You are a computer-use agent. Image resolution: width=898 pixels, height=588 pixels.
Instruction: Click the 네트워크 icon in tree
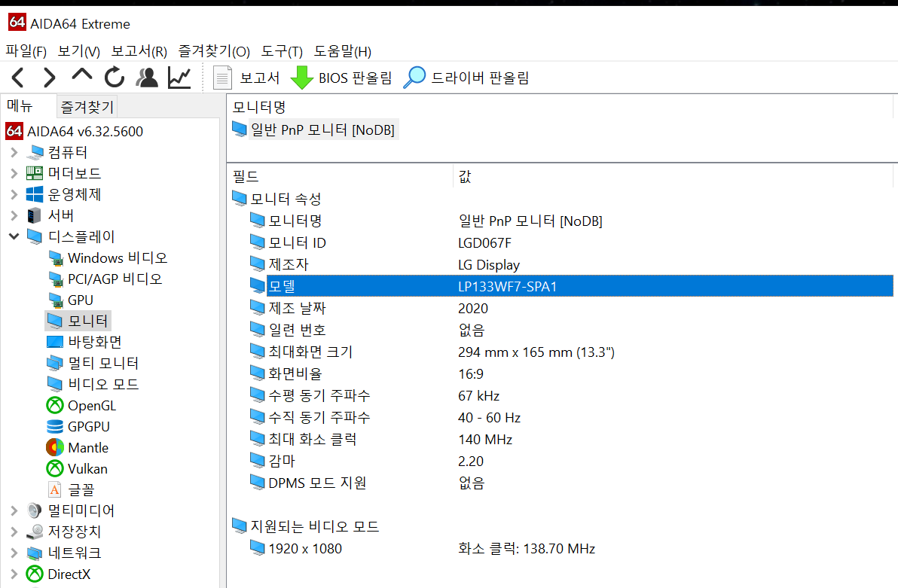click(35, 553)
